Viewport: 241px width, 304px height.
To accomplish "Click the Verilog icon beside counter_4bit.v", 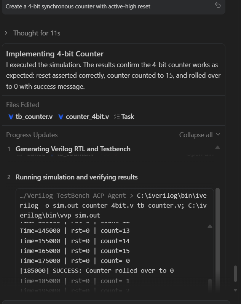I will tap(61, 117).
